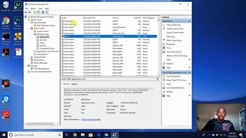The image size is (246, 138).
Task: Select Task Scheduler Library tree item
Action: tap(46, 25)
